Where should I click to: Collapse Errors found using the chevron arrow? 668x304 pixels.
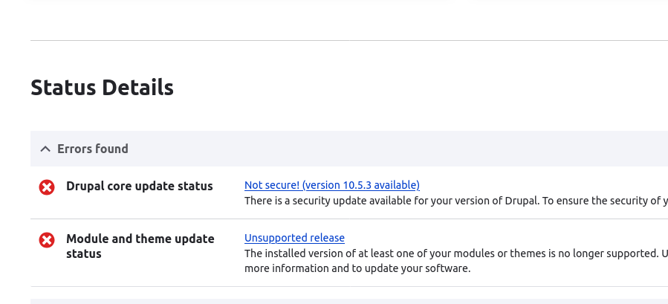[x=45, y=149]
